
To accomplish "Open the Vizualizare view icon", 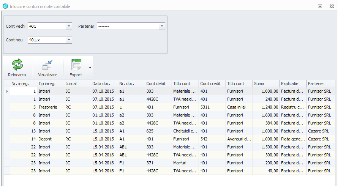I will pos(47,65).
